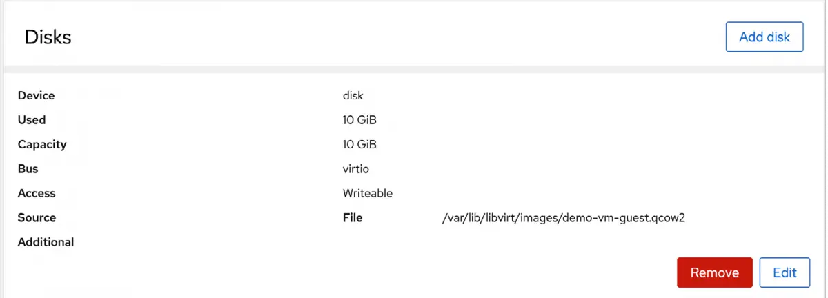Screen dimensions: 828x298
Task: Remove the demo-vm-guest disk
Action: coord(715,272)
